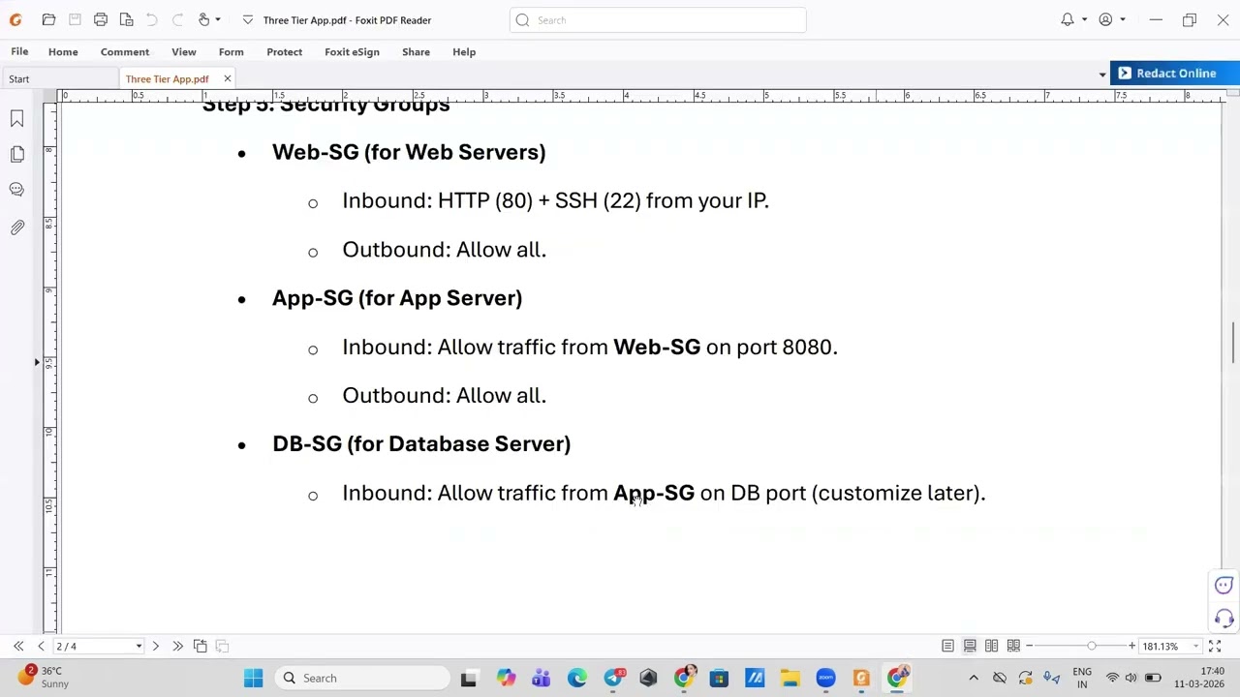Open the View ribbon tab
Image resolution: width=1240 pixels, height=697 pixels.
tap(183, 51)
